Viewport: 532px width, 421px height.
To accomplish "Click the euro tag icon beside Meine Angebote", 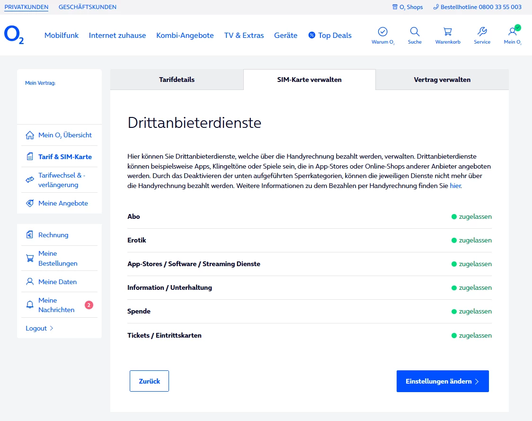I will (x=30, y=203).
